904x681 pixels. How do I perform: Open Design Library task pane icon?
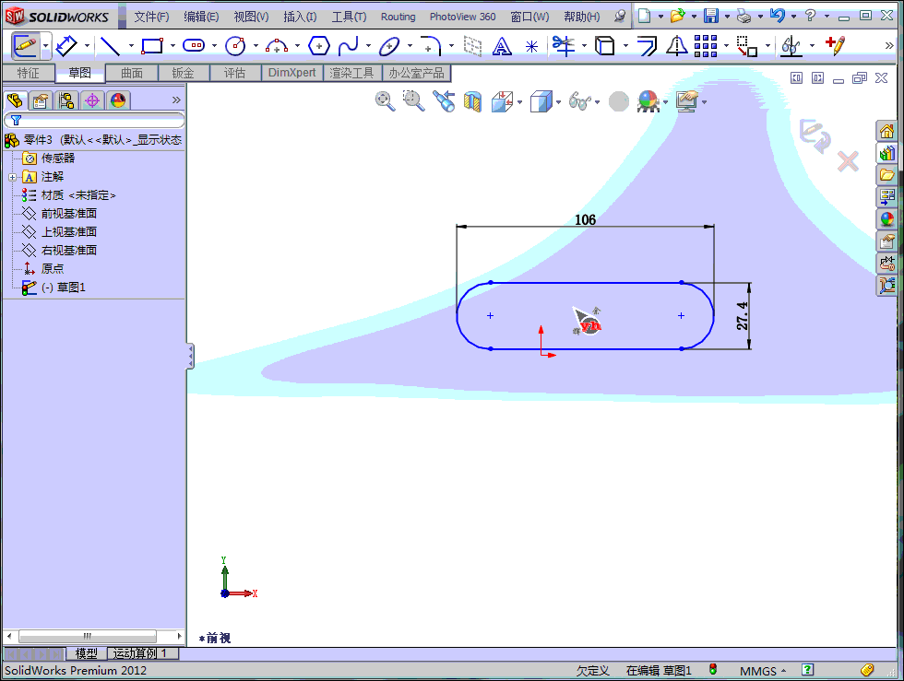pyautogui.click(x=886, y=153)
